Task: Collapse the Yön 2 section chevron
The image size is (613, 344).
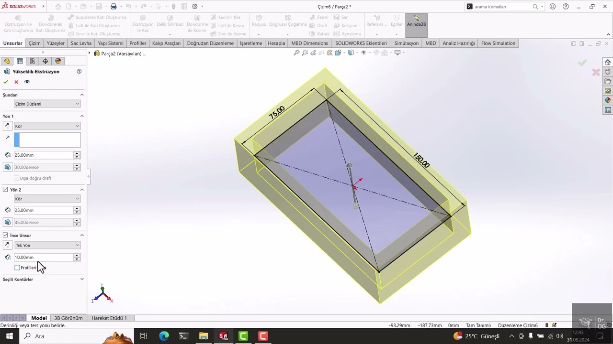Action: [x=82, y=190]
